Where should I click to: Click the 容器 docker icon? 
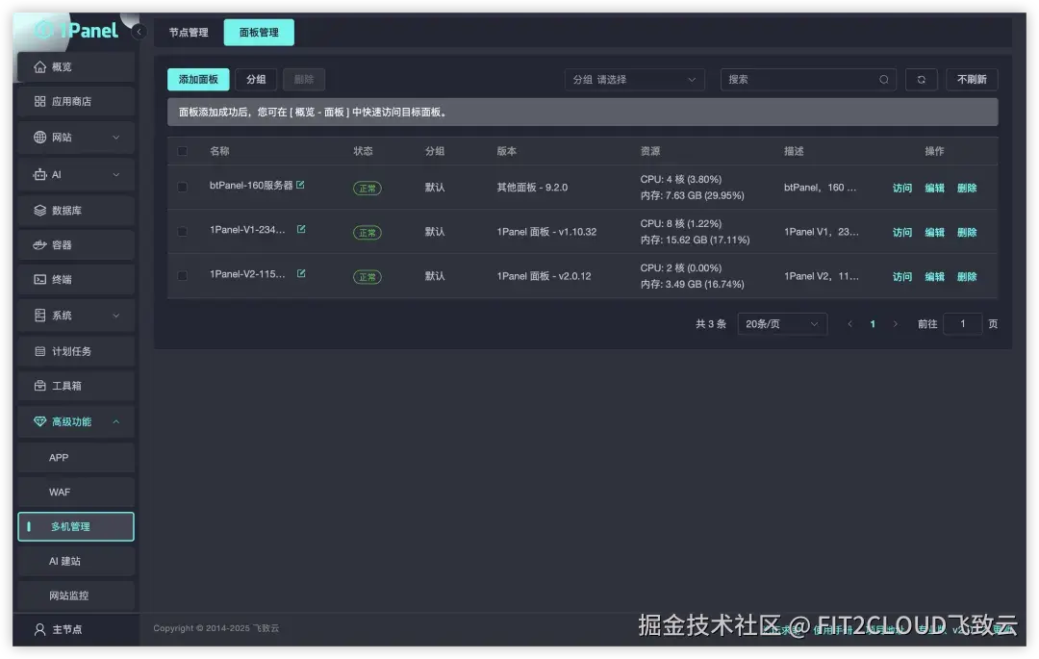point(39,245)
